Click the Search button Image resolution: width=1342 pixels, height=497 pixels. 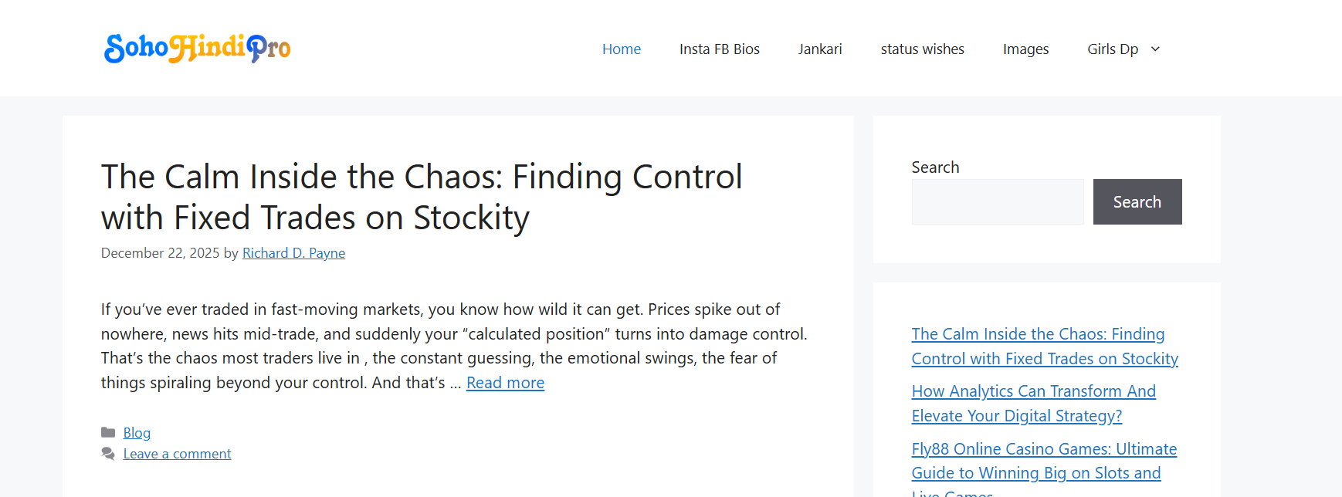1137,201
